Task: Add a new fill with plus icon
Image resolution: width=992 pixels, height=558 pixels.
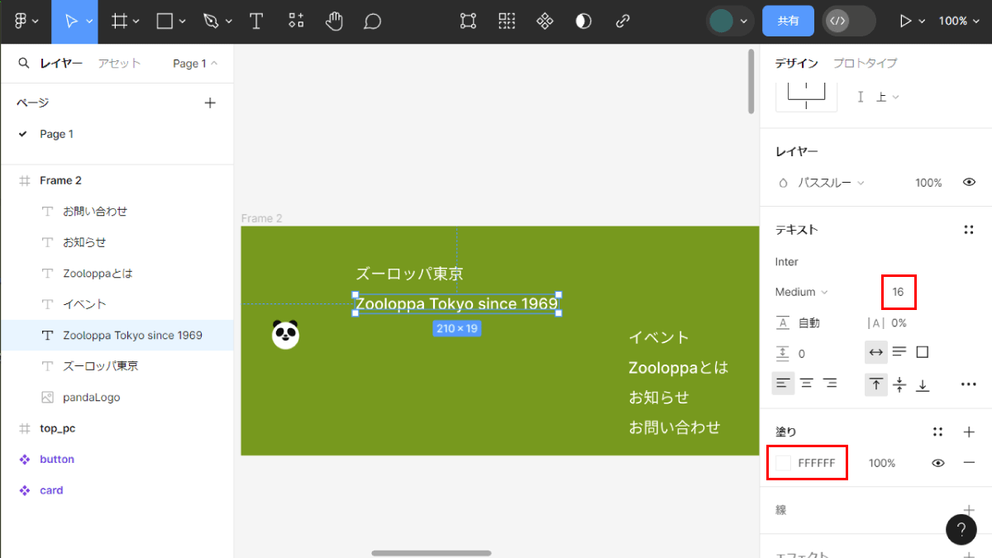Action: 969,432
